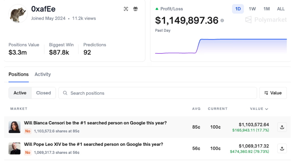Image resolution: width=304 pixels, height=162 pixels.
Task: Share the Pope Leo XIV position
Action: click(282, 148)
